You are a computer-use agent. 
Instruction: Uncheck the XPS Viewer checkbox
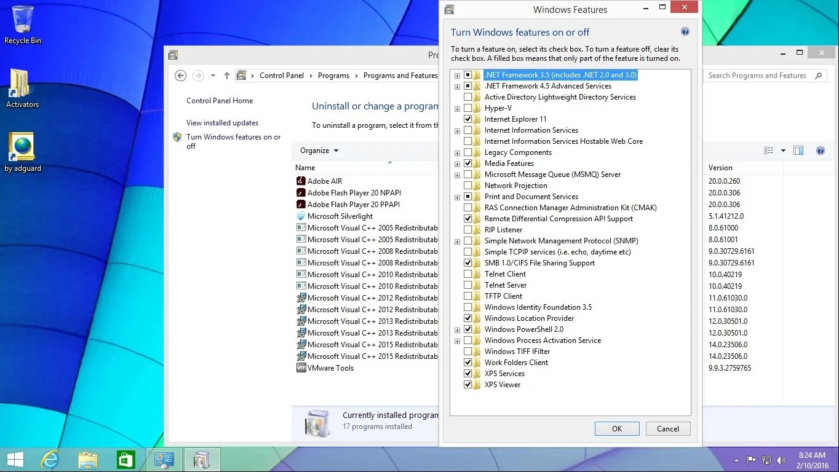coord(468,385)
